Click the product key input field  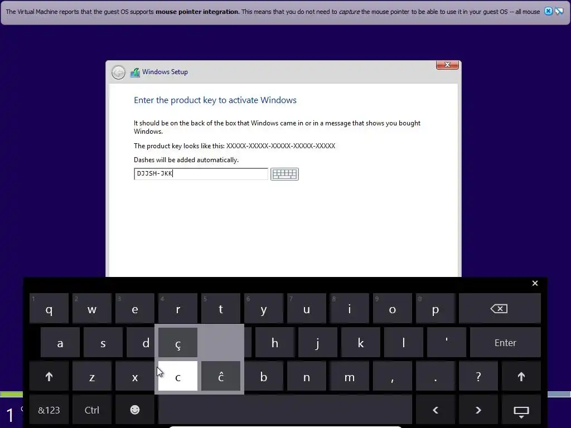201,174
